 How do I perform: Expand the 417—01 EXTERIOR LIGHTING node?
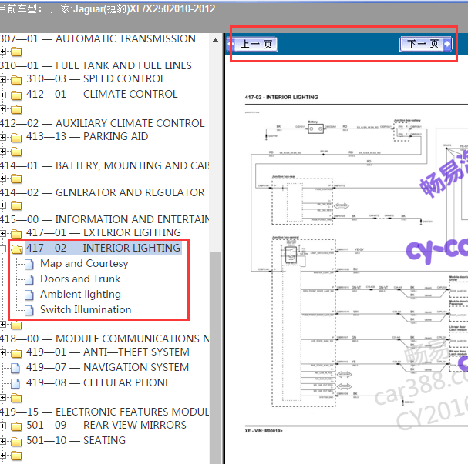[2, 233]
